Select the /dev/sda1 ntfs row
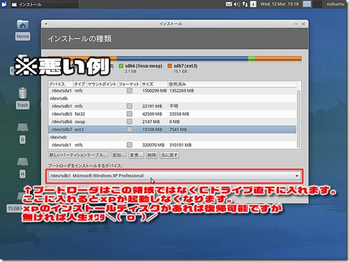Screen dimensions: 349x262 (172, 91)
